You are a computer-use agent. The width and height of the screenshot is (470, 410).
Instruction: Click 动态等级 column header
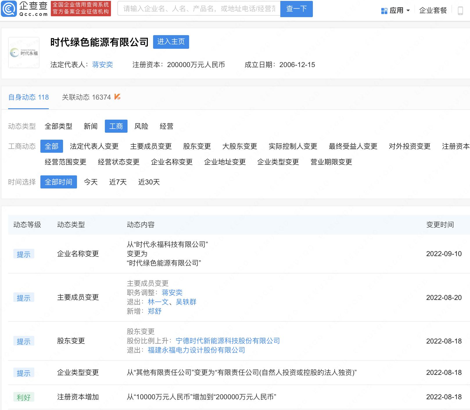tap(27, 225)
